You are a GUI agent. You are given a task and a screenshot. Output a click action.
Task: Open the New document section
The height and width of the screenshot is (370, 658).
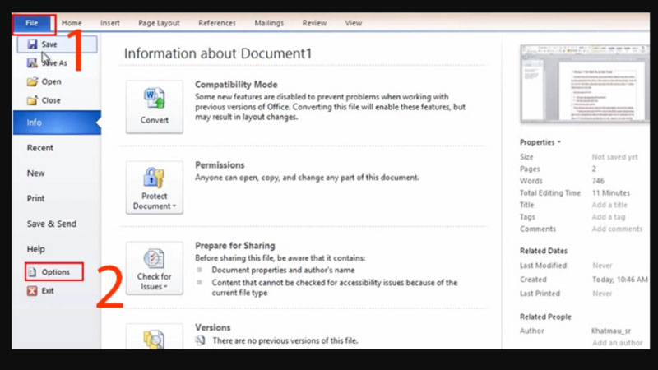pyautogui.click(x=35, y=173)
